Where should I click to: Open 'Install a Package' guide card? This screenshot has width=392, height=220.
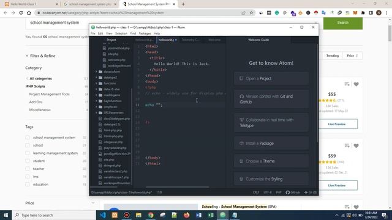[x=271, y=144]
